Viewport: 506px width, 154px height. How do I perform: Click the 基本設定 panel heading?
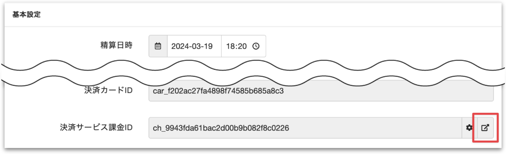coord(26,15)
